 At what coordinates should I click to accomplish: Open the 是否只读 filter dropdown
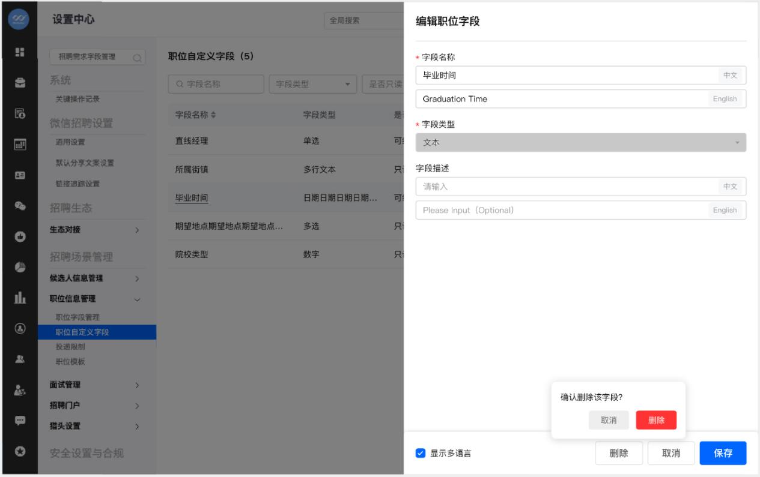coord(382,84)
